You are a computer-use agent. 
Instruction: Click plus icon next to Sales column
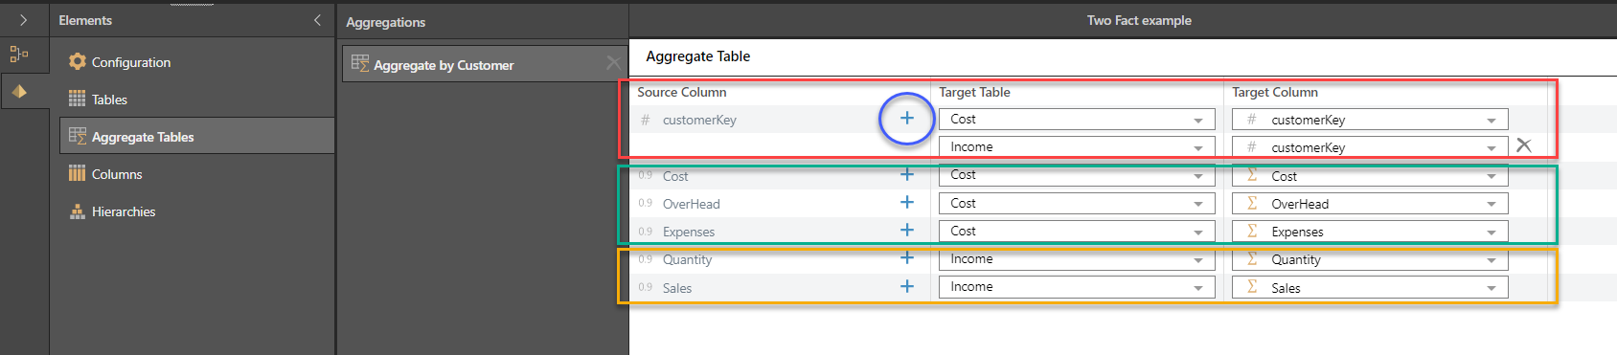pos(906,286)
